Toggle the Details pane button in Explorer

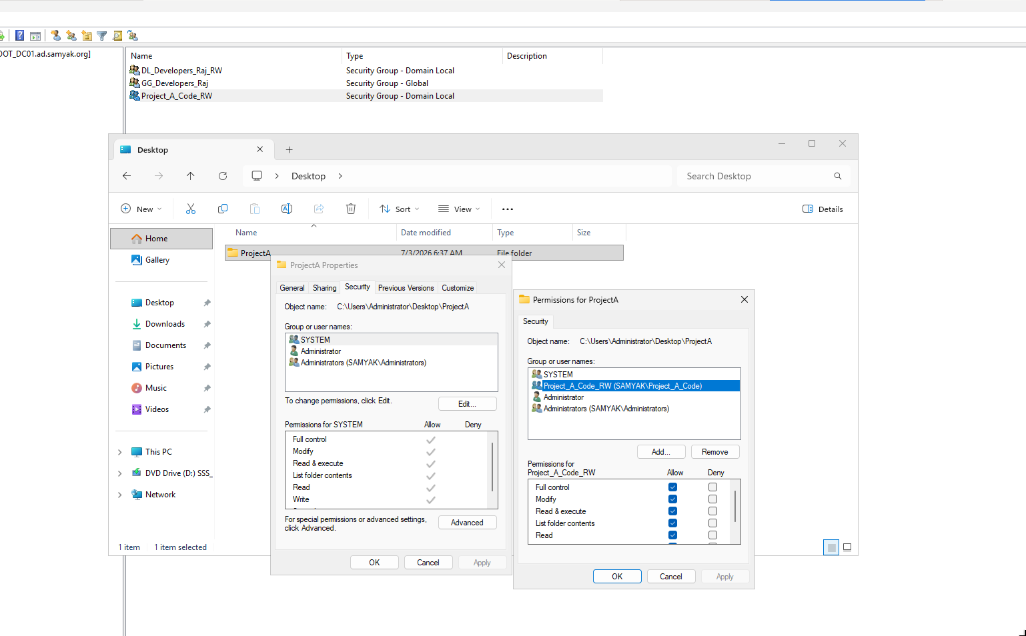(x=823, y=209)
